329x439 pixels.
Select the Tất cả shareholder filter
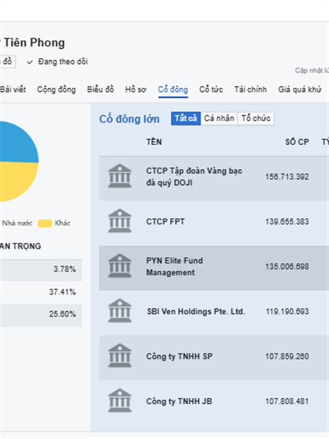(186, 119)
